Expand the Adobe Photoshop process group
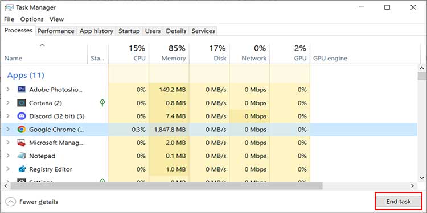427x213 pixels. click(7, 89)
